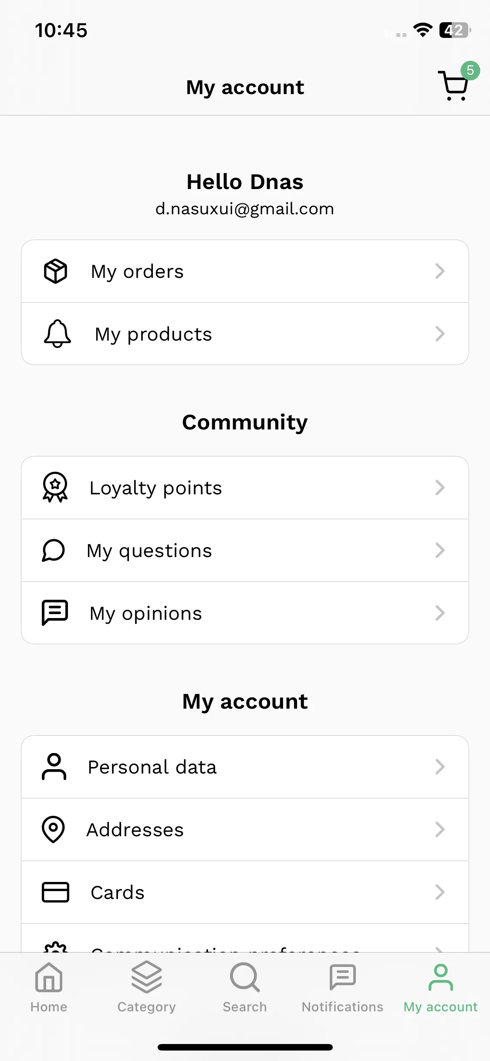Tap the Cards credit card icon

tap(55, 892)
